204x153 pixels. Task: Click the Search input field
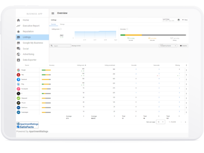click(x=60, y=46)
